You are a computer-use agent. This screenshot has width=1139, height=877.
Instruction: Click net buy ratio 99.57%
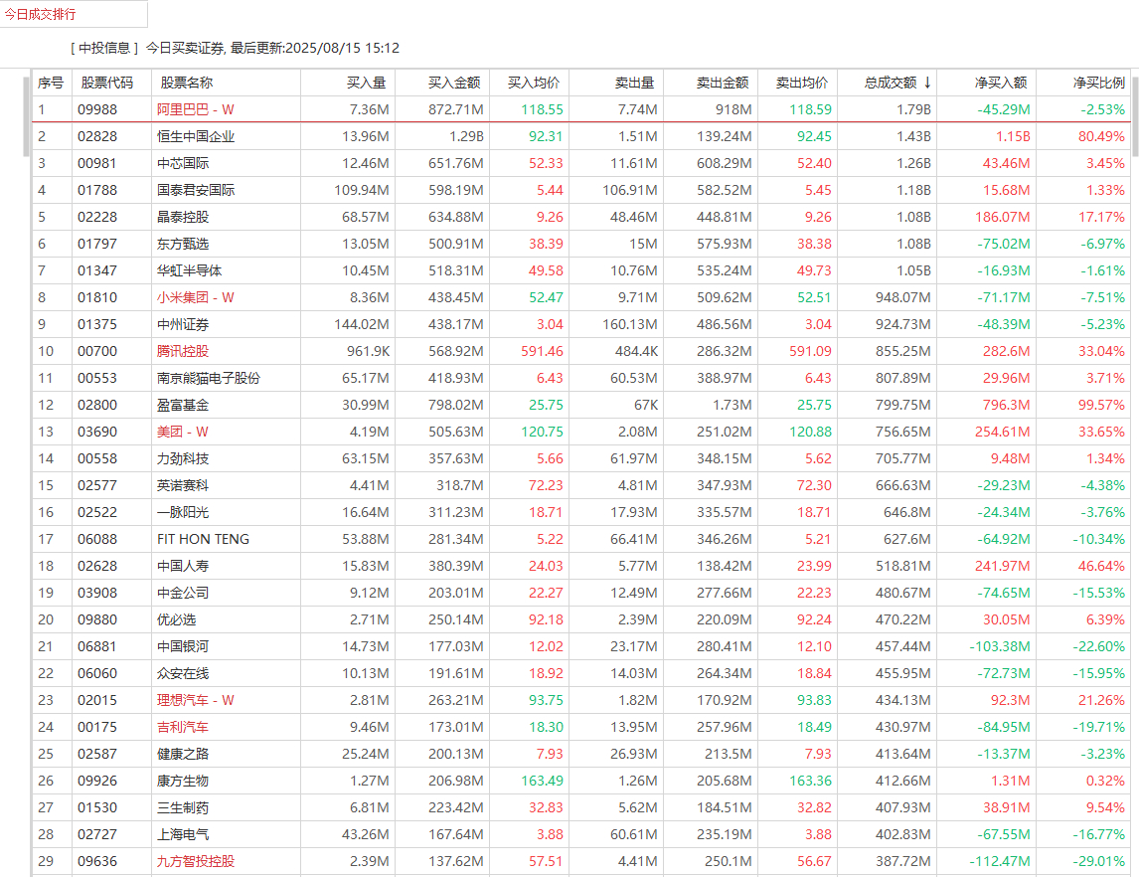[1101, 406]
